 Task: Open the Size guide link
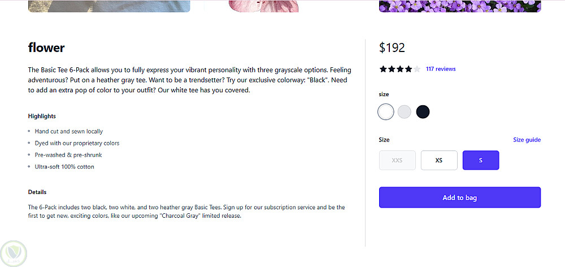coord(527,140)
